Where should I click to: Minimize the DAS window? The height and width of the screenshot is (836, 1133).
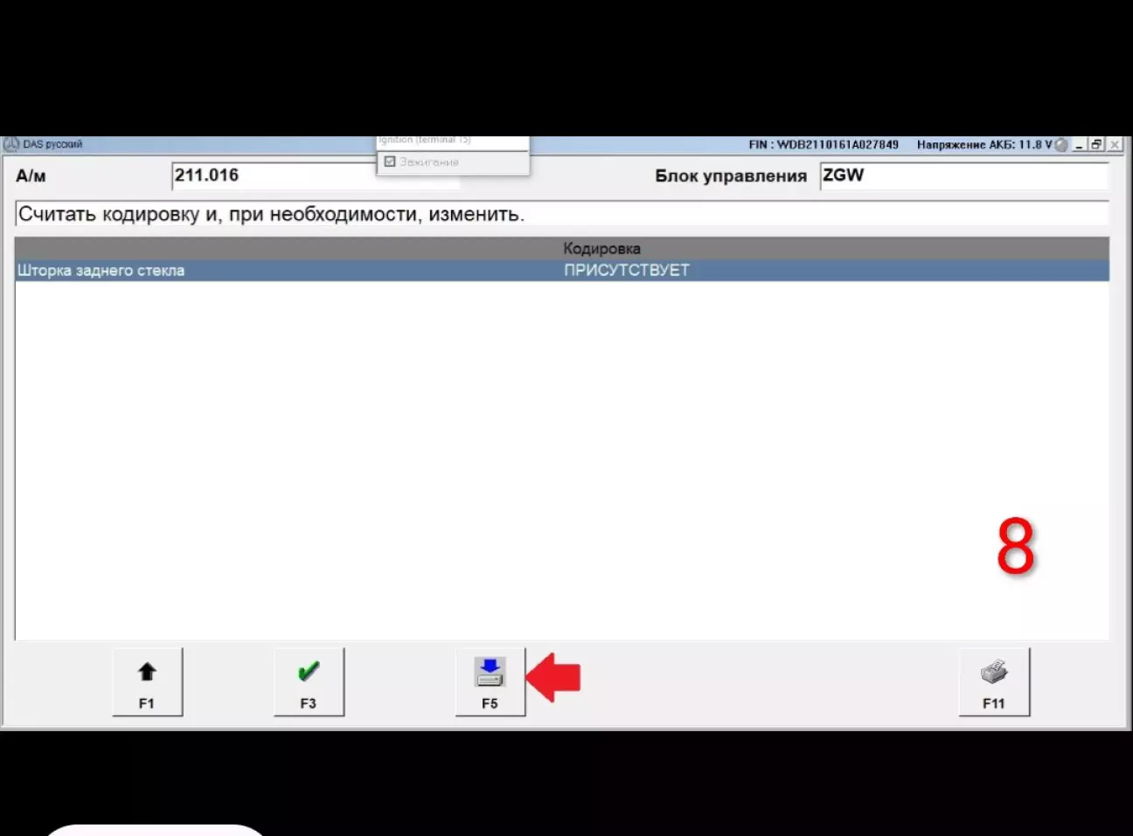pyautogui.click(x=1080, y=145)
